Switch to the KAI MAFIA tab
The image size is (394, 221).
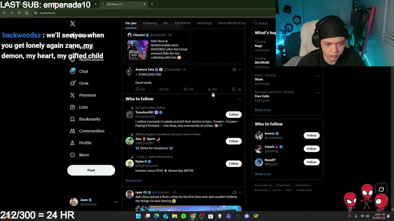click(183, 23)
